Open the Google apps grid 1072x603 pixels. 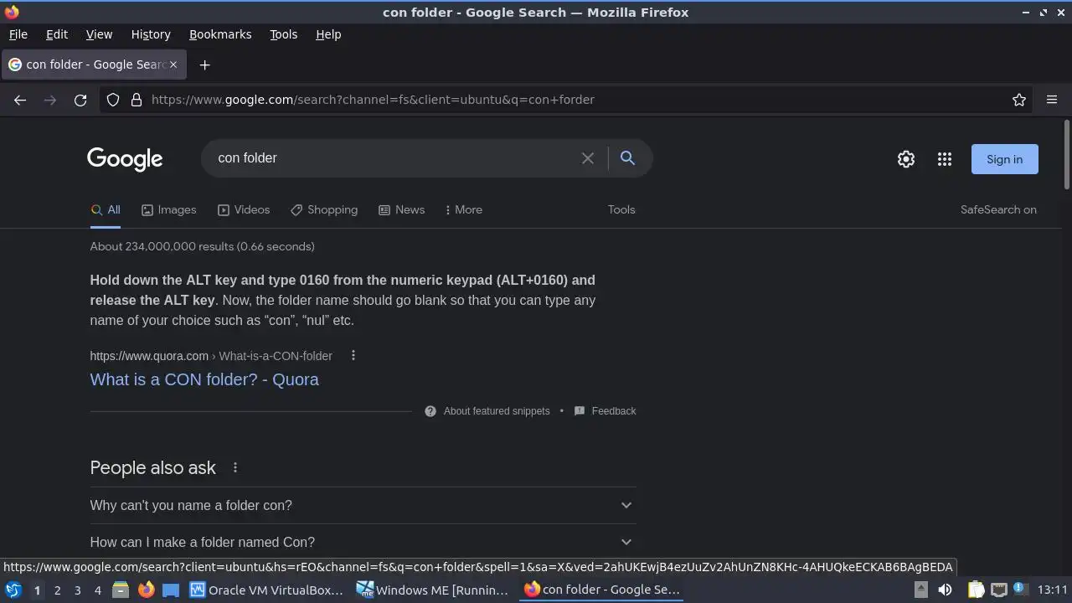pyautogui.click(x=945, y=159)
